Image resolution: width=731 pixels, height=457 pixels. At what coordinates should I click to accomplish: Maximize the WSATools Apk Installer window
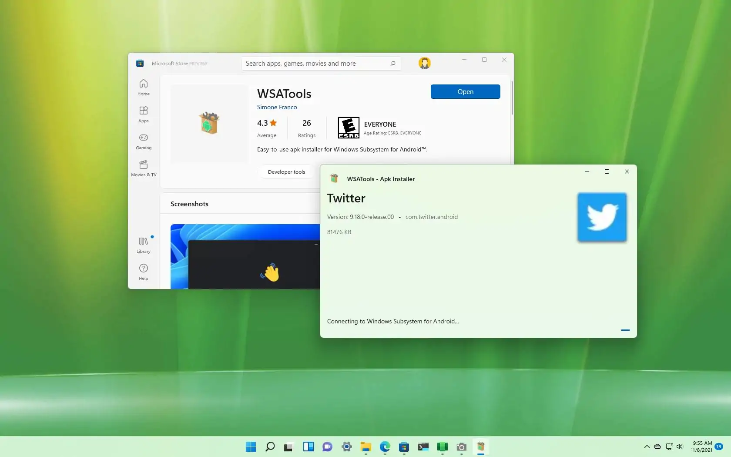point(607,171)
